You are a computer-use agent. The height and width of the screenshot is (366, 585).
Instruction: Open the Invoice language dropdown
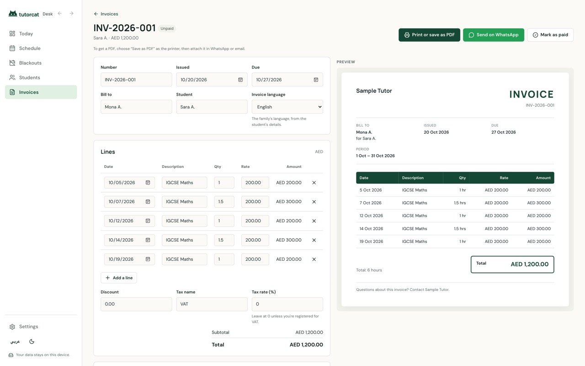tap(287, 107)
